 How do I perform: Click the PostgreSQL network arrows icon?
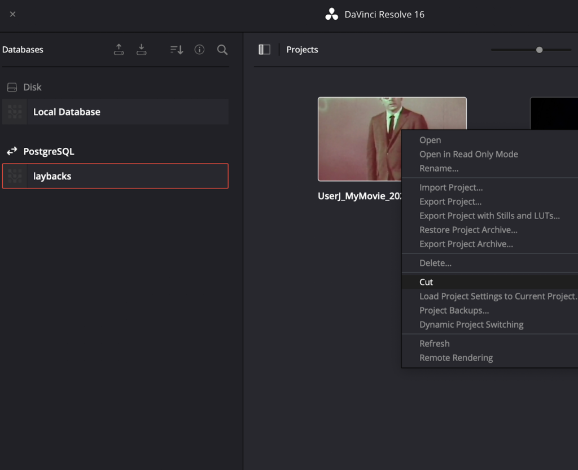click(x=12, y=151)
